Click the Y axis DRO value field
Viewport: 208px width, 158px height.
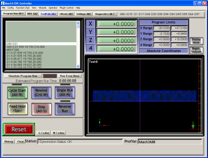(x=116, y=32)
